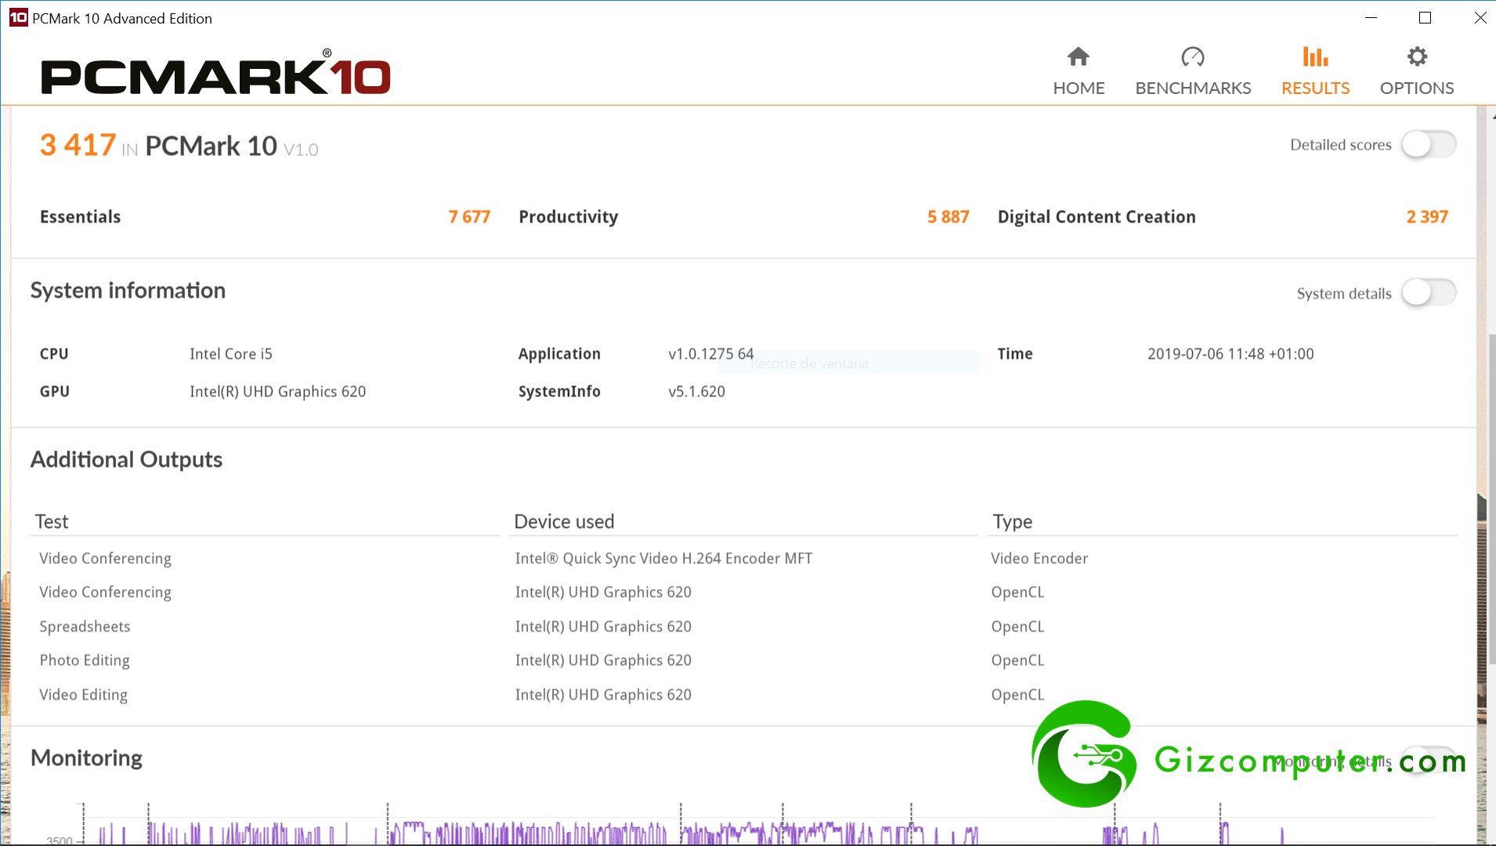
Task: Click the PCMark 10 title bar app icon
Action: coord(18,17)
